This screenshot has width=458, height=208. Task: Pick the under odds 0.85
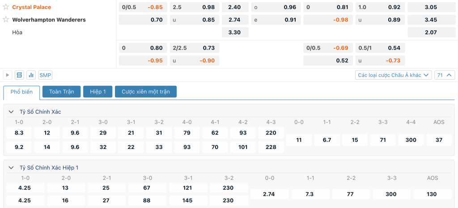point(195,20)
